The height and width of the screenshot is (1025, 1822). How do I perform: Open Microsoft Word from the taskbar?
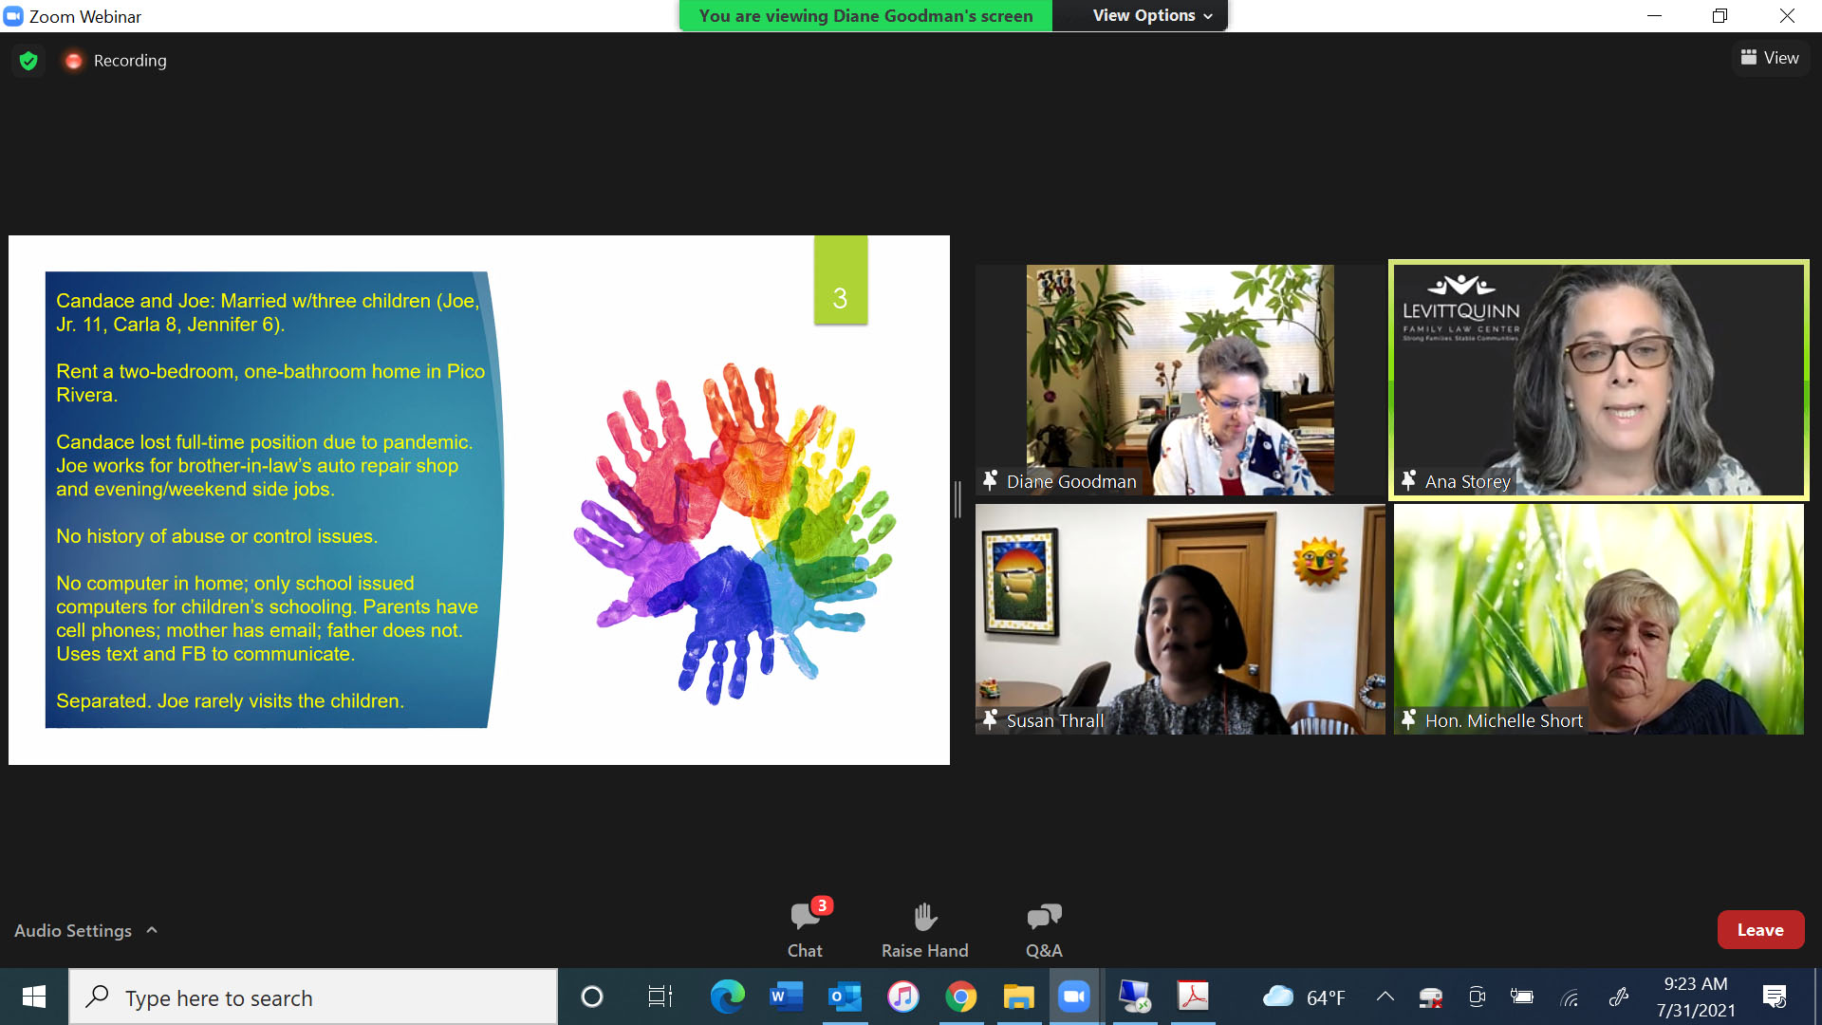786,997
